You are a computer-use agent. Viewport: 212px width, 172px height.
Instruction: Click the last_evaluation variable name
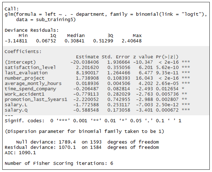point(26,73)
